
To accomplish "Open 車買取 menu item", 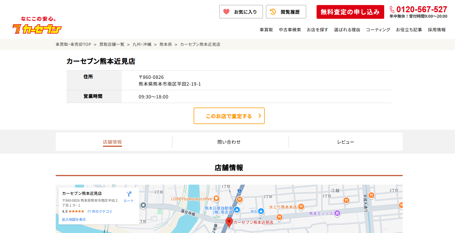I will pos(266,30).
